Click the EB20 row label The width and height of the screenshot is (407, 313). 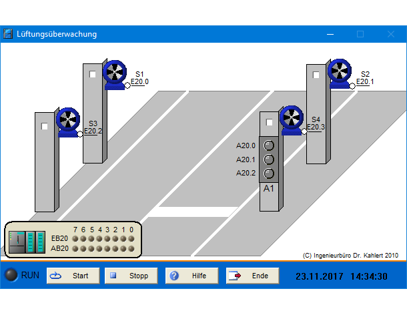(59, 238)
